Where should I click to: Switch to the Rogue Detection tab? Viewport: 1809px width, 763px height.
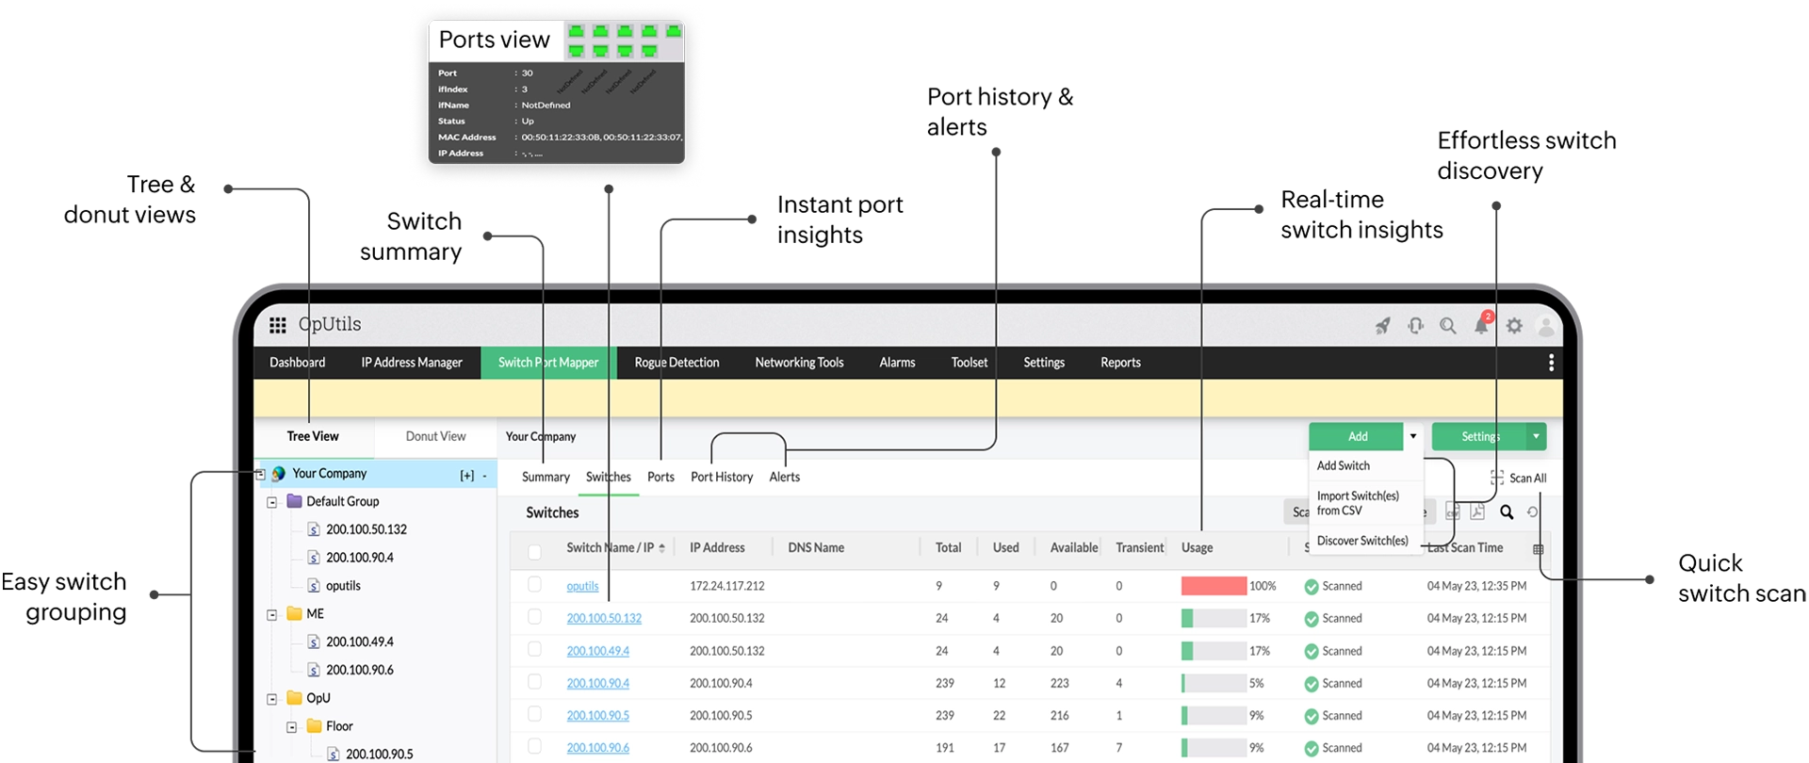tap(676, 363)
